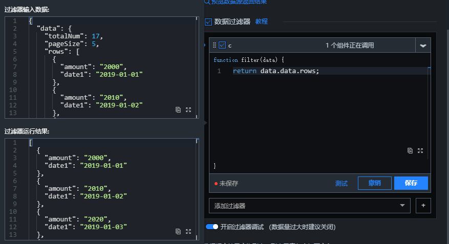Turn off 开启过滤器调试 switch
Screen dimensions: 449x244
(x=212, y=227)
